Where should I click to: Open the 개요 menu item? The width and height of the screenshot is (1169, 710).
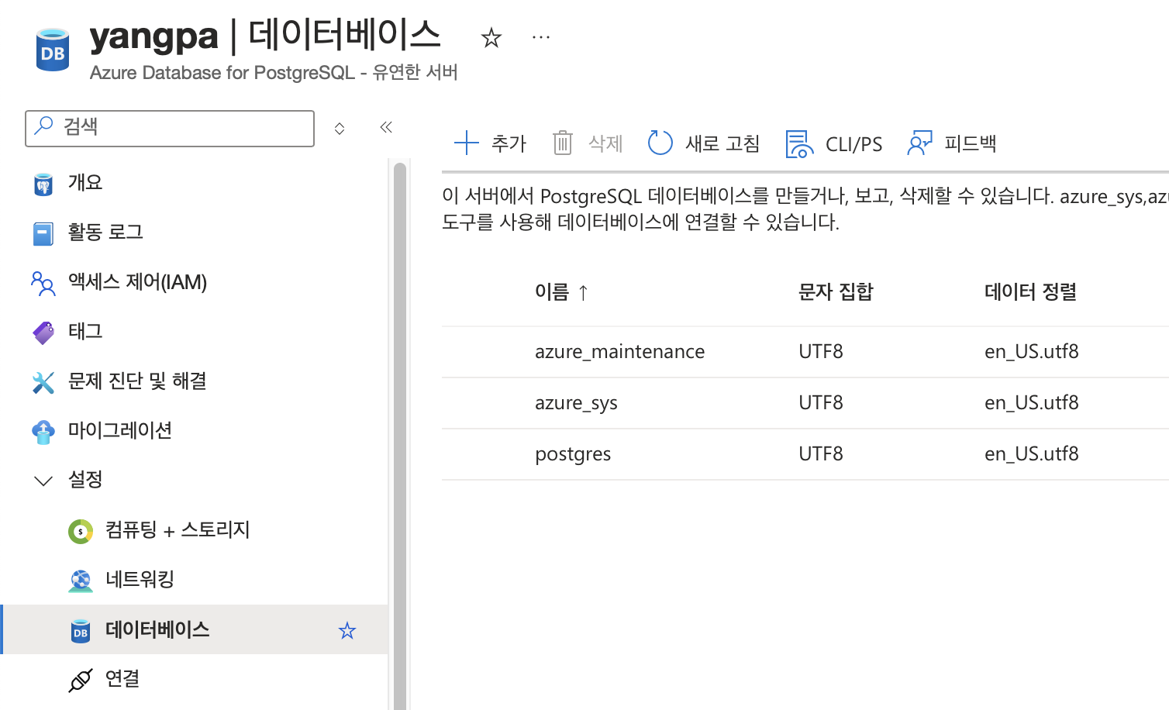(85, 182)
